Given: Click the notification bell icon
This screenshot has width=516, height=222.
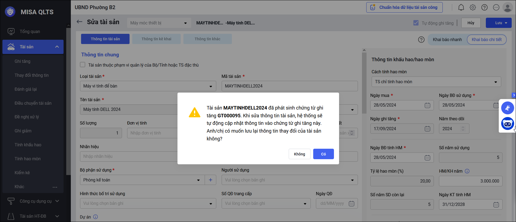Looking at the screenshot, I should point(461,8).
